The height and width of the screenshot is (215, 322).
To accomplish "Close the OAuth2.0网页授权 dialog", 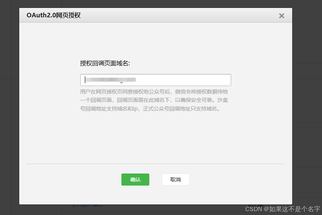I will coord(282,16).
